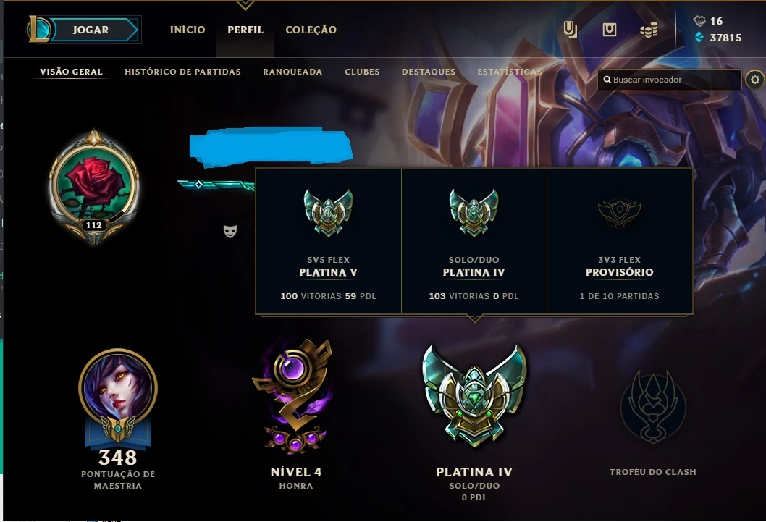Select the 3v3 Flex Provisório card
Image resolution: width=766 pixels, height=522 pixels.
tap(620, 241)
